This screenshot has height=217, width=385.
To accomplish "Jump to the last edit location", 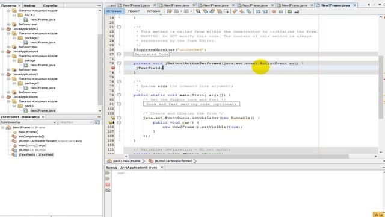I will point(169,11).
